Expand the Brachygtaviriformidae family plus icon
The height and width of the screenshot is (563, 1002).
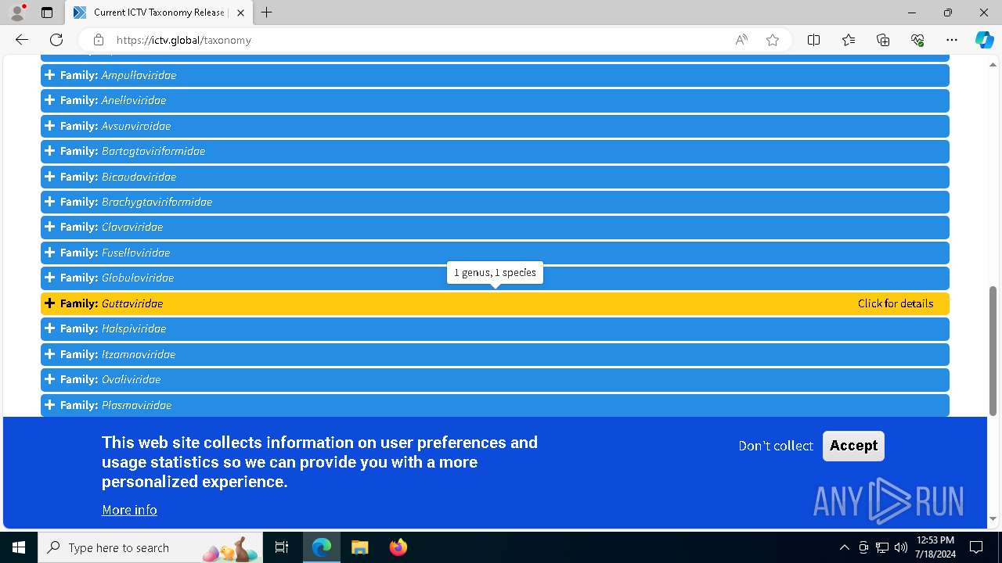click(50, 202)
